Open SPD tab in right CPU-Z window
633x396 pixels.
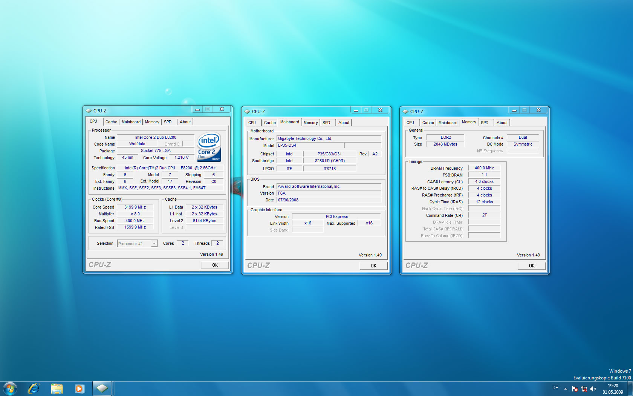pyautogui.click(x=485, y=123)
